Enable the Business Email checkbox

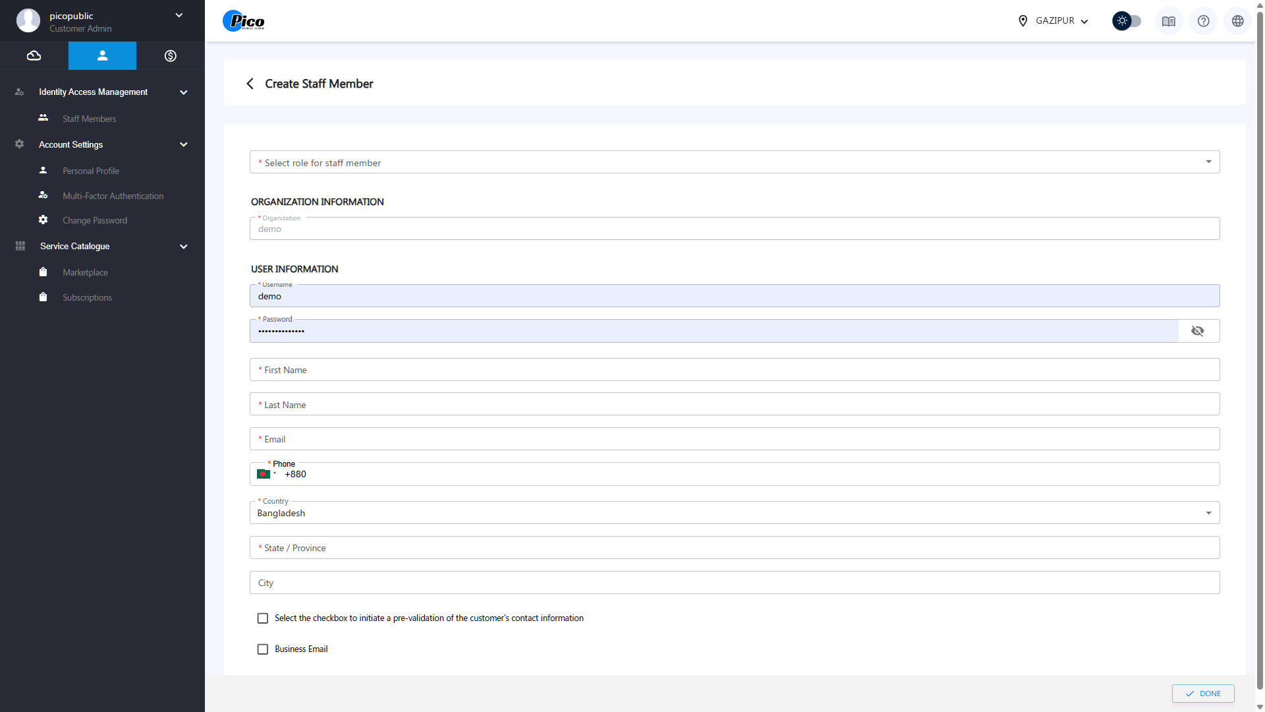[263, 649]
